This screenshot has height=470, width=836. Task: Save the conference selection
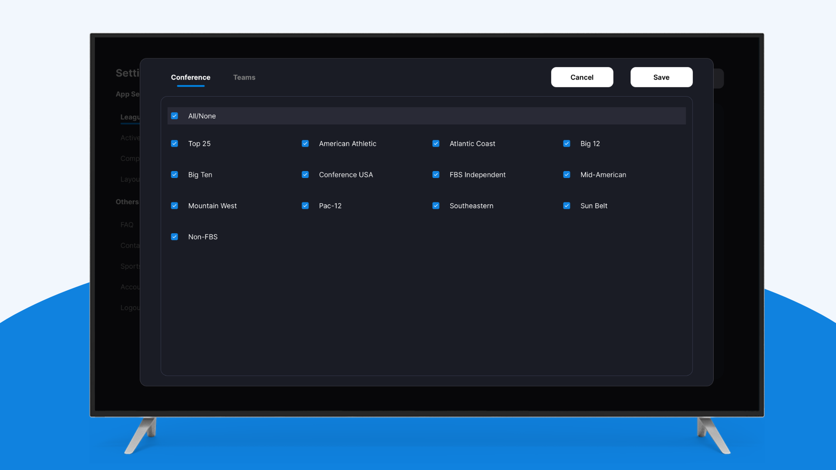[x=661, y=77]
